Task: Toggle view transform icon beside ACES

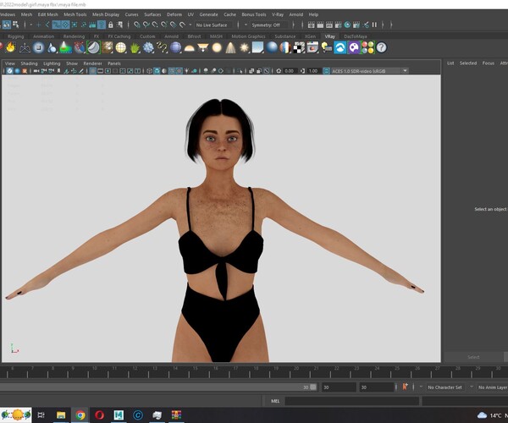Action: (326, 71)
